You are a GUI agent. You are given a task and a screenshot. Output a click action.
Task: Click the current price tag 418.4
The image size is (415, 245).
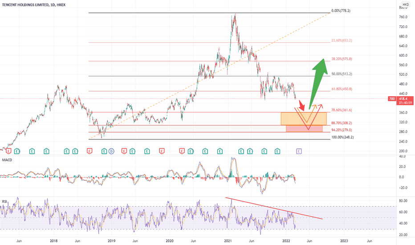click(x=403, y=99)
